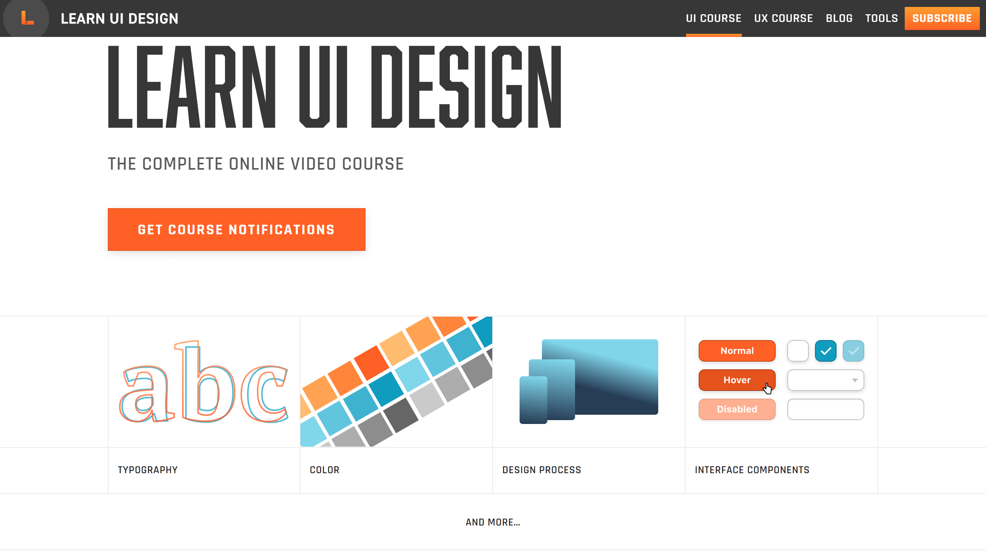The width and height of the screenshot is (986, 554).
Task: Open the Learn UI Design home link
Action: 119,18
